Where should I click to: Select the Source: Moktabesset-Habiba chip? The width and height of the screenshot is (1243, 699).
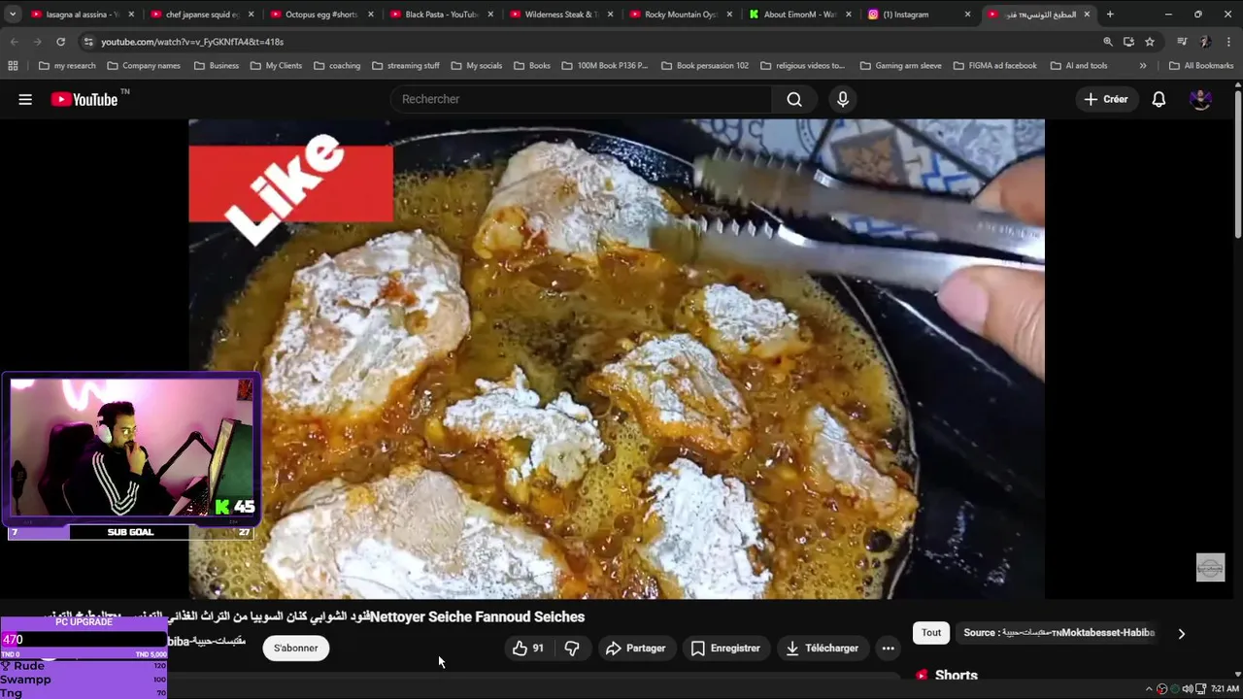1058,633
